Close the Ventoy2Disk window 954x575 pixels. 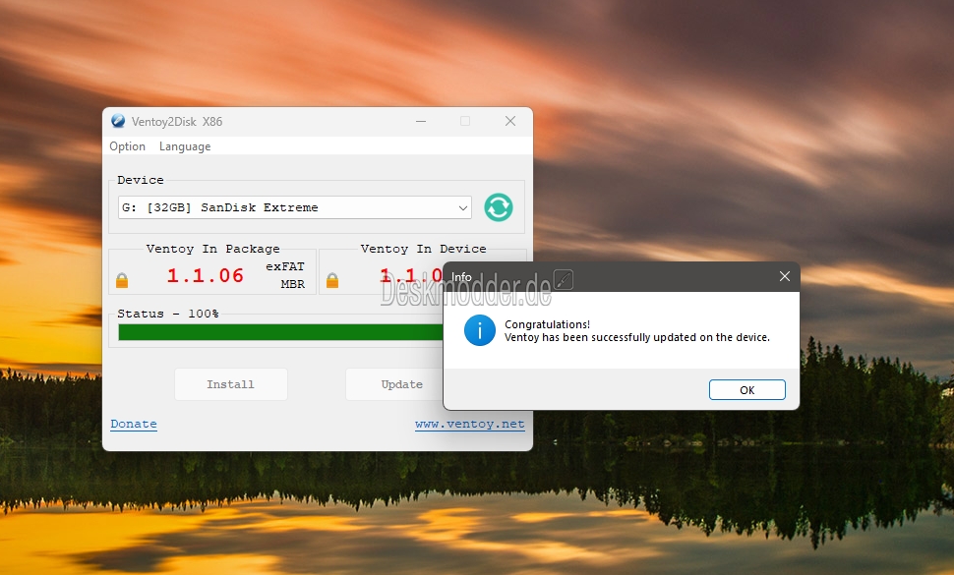pos(510,121)
